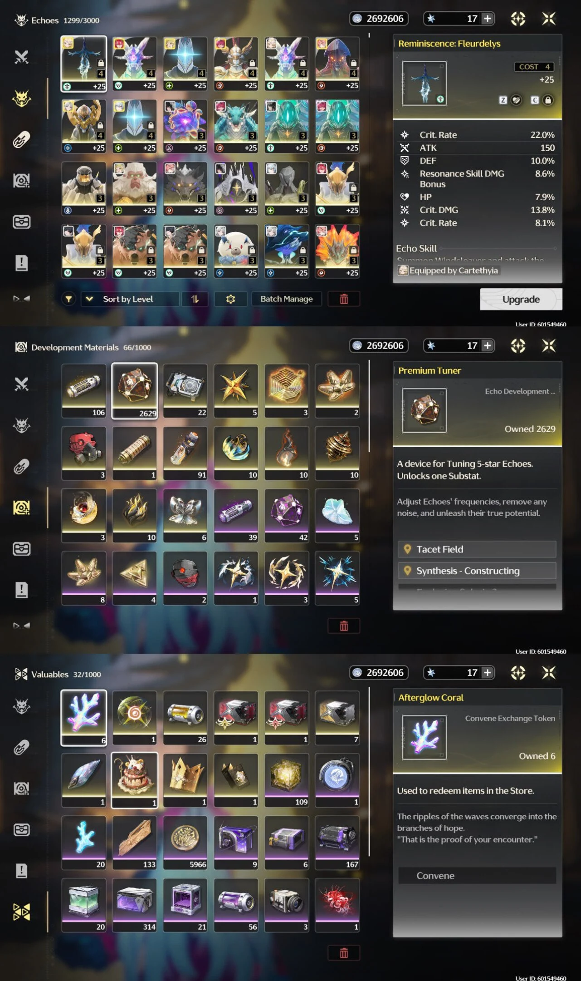The width and height of the screenshot is (581, 981).
Task: Toggle the lock on Reminiscence: Fleurdelys echo
Action: 548,100
